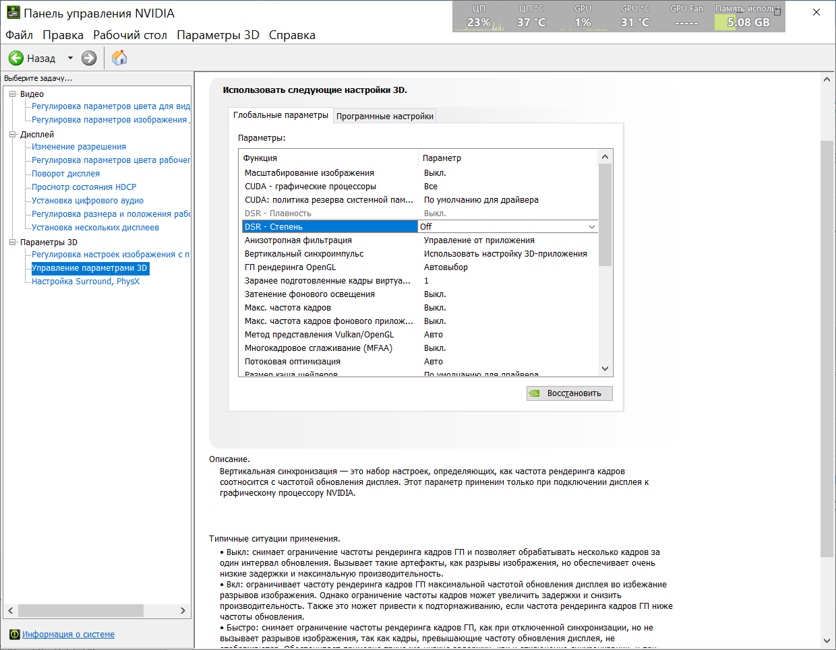Open the Home icon in the toolbar
The width and height of the screenshot is (836, 650).
pos(119,58)
